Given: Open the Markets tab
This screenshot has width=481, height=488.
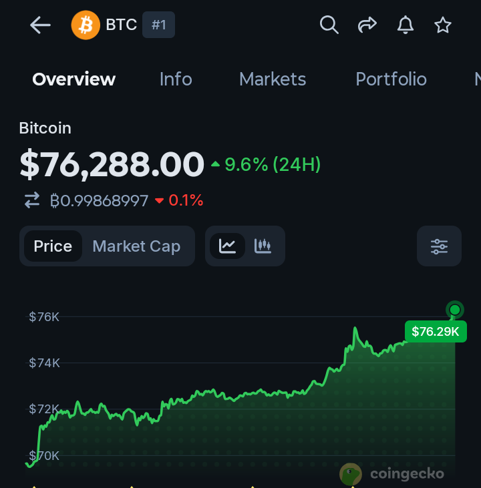Looking at the screenshot, I should pyautogui.click(x=273, y=79).
